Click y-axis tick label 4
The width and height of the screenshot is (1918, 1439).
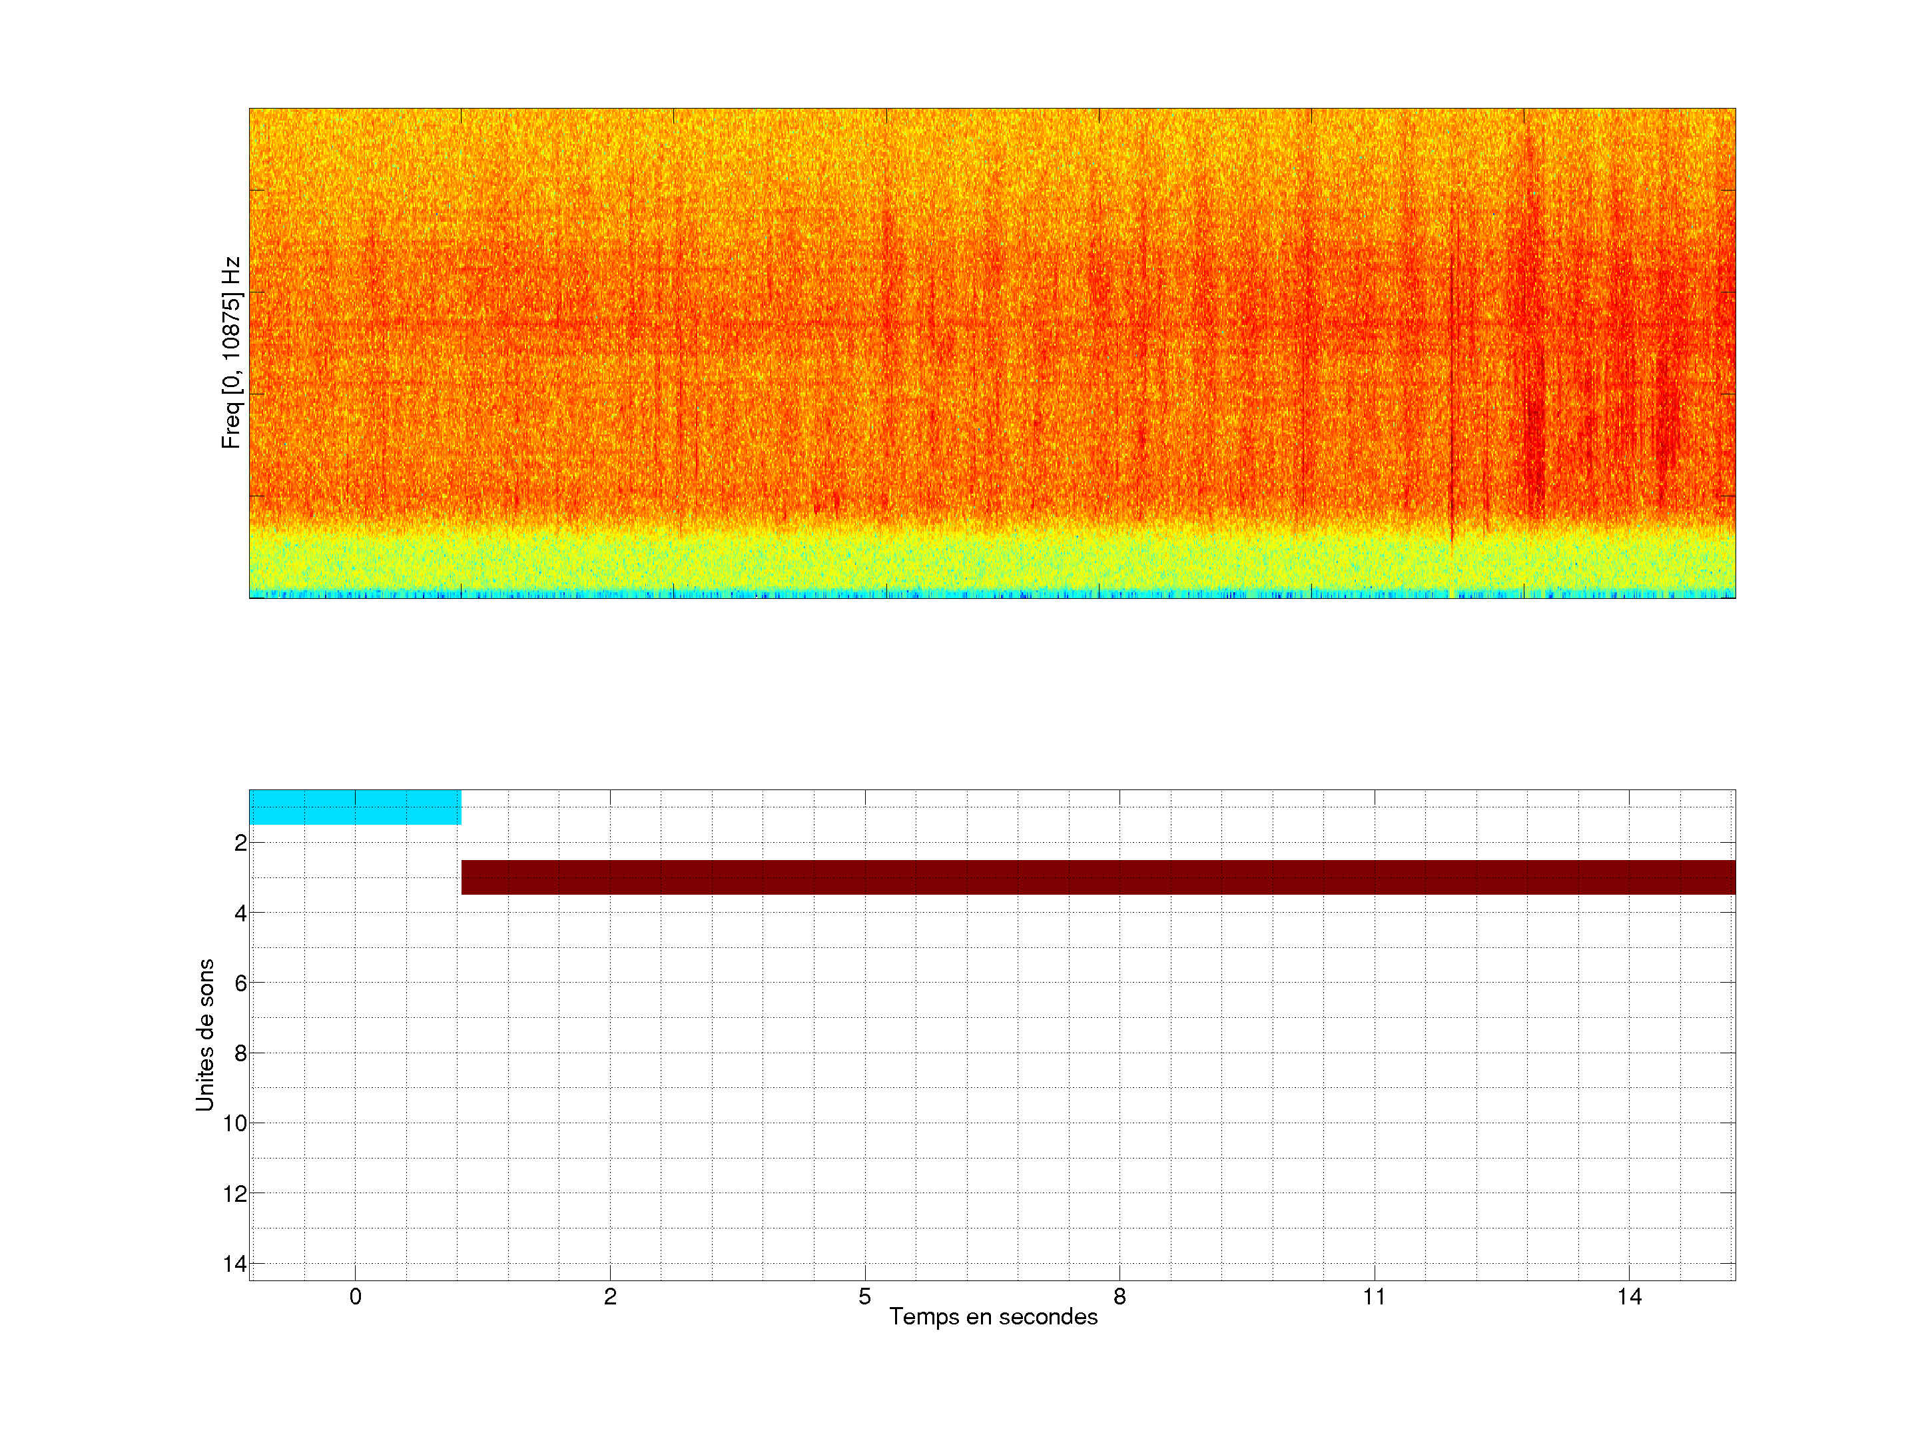tap(240, 913)
